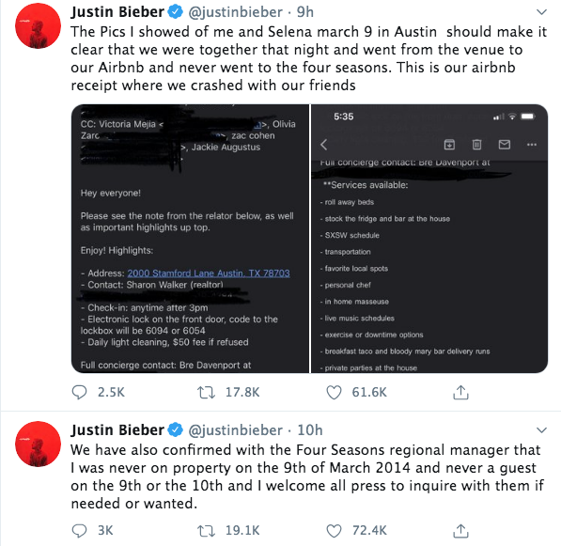
Task: Like the Four Seasons manager tweet
Action: click(x=334, y=531)
